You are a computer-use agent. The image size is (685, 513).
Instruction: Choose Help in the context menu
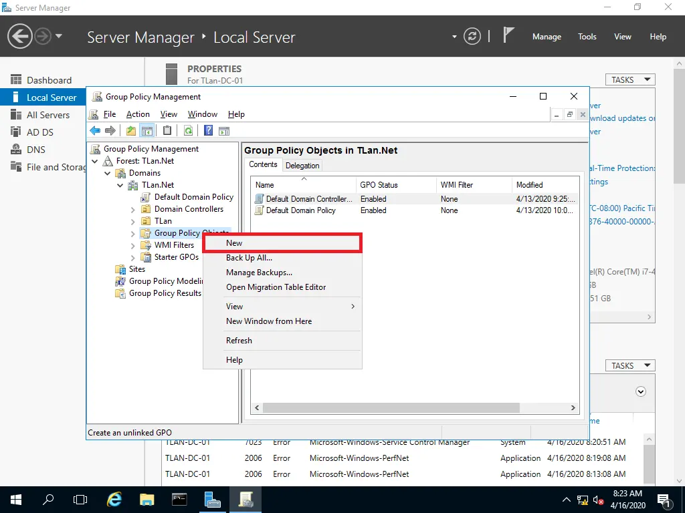click(282, 360)
